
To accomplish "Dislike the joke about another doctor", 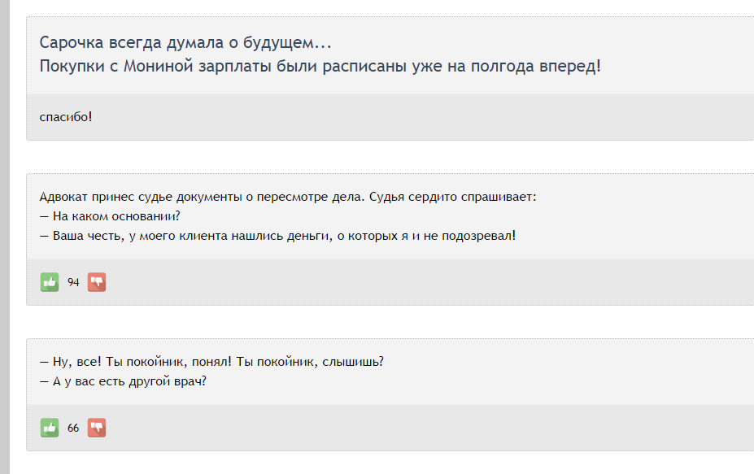I will pos(97,428).
